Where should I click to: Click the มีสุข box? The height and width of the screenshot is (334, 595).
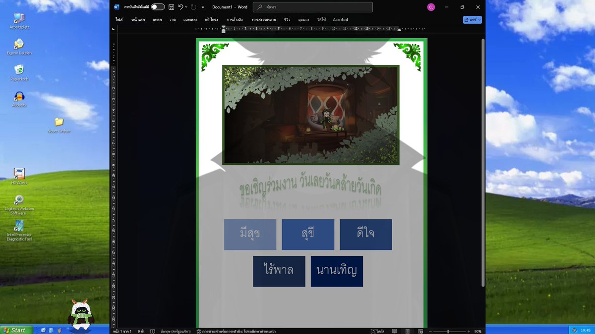tap(250, 235)
